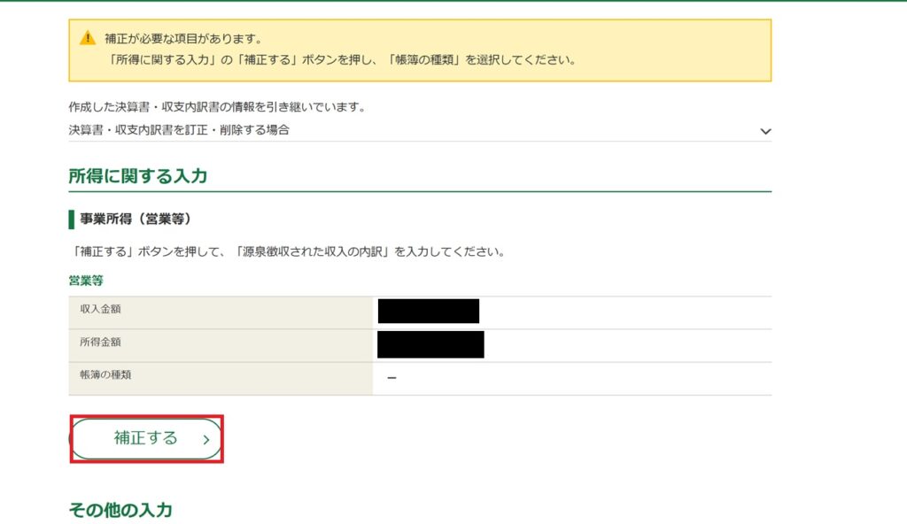
Task: Click the dash value for 帳簿の種類
Action: pyautogui.click(x=391, y=379)
